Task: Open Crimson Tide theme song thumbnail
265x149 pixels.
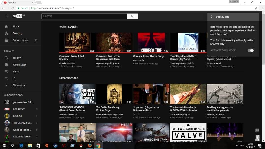Action: tap(151, 43)
